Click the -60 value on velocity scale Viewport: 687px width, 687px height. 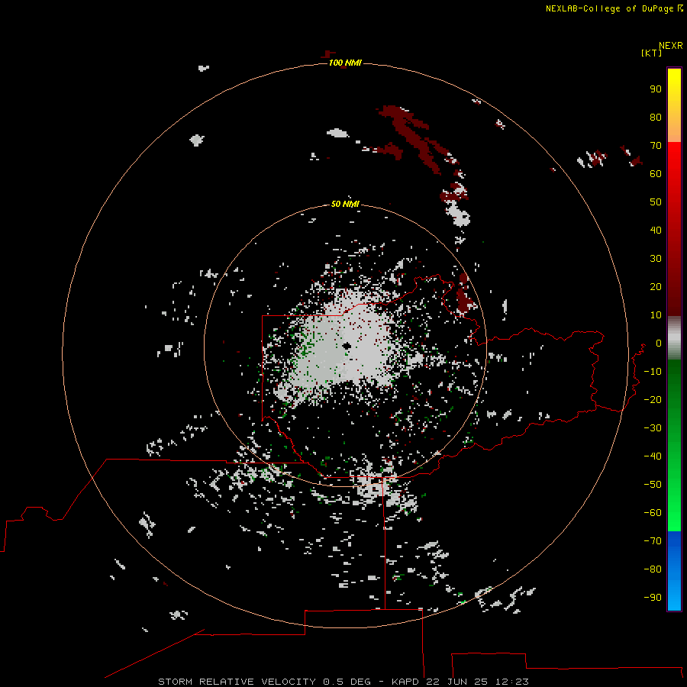653,513
